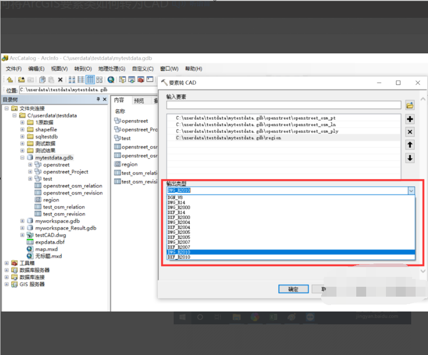Switch to Thumbnails view icon
Image resolution: width=428 pixels, height=355 pixels.
coord(99,80)
